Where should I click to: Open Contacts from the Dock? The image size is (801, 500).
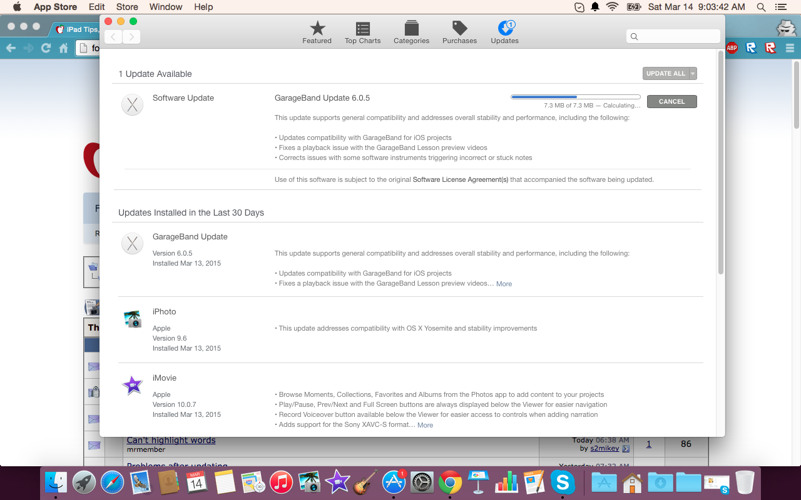click(x=169, y=482)
